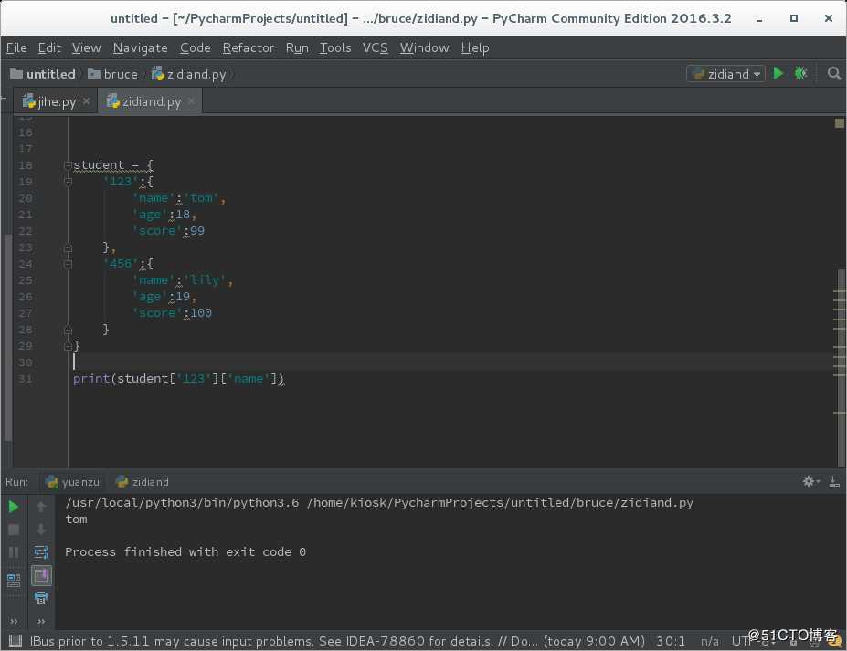Click fold end marker at line 23
The height and width of the screenshot is (651, 847).
coord(68,247)
